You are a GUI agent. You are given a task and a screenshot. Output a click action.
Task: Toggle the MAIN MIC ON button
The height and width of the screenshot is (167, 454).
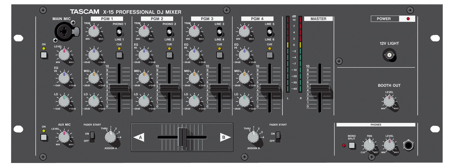(44, 55)
